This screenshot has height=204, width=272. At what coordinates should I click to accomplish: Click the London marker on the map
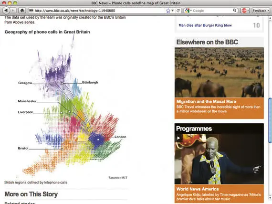pos(98,140)
